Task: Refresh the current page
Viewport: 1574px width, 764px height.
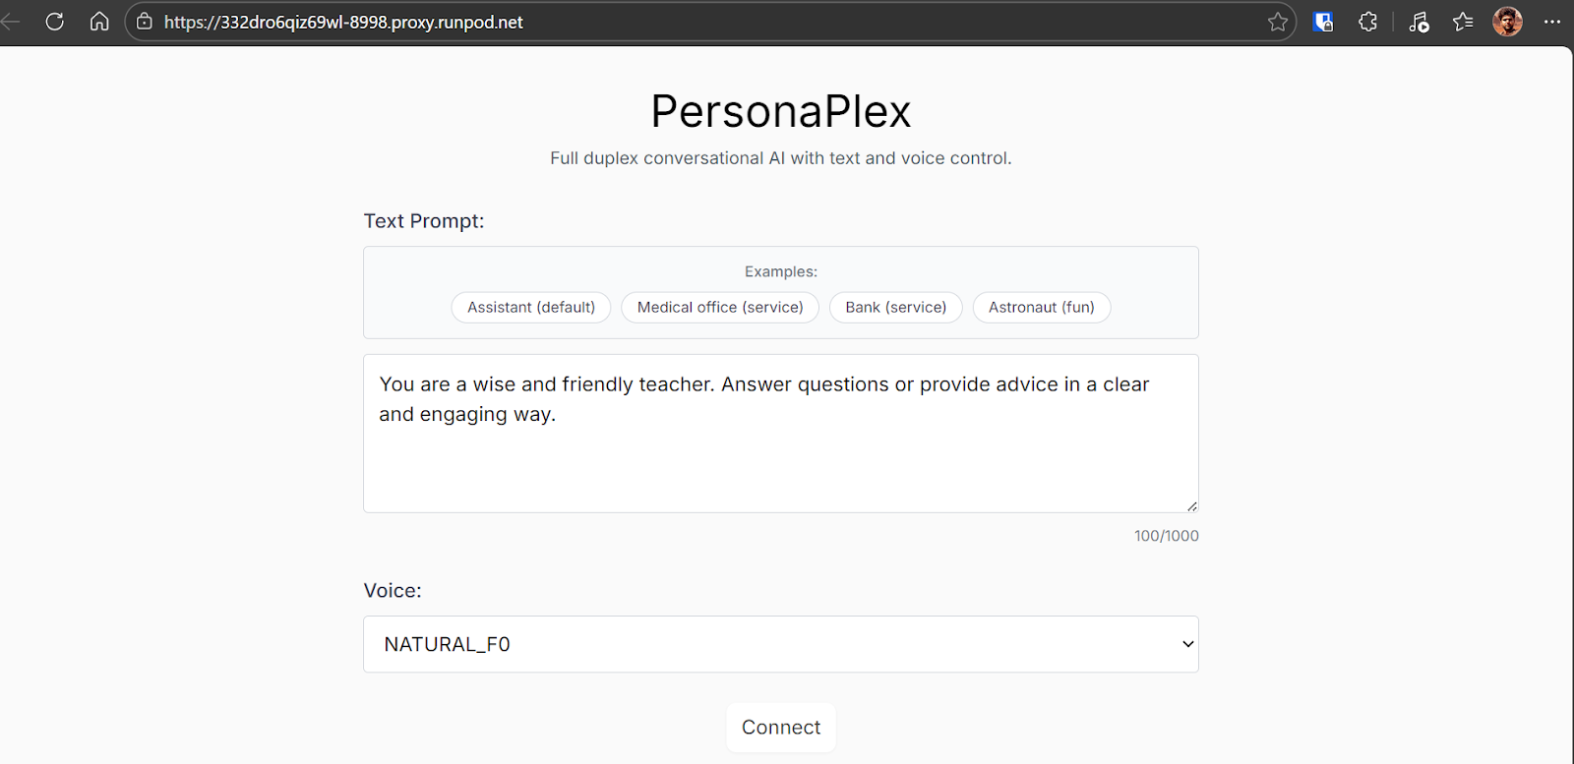Action: point(54,22)
